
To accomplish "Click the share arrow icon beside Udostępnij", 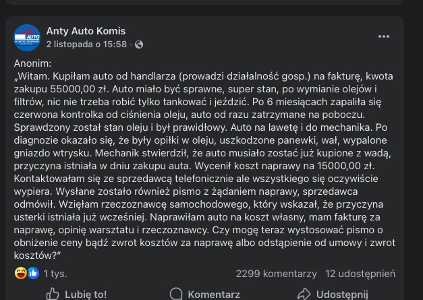I will (x=304, y=294).
